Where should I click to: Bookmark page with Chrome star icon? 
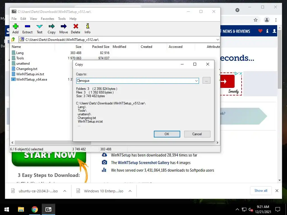tap(256, 20)
